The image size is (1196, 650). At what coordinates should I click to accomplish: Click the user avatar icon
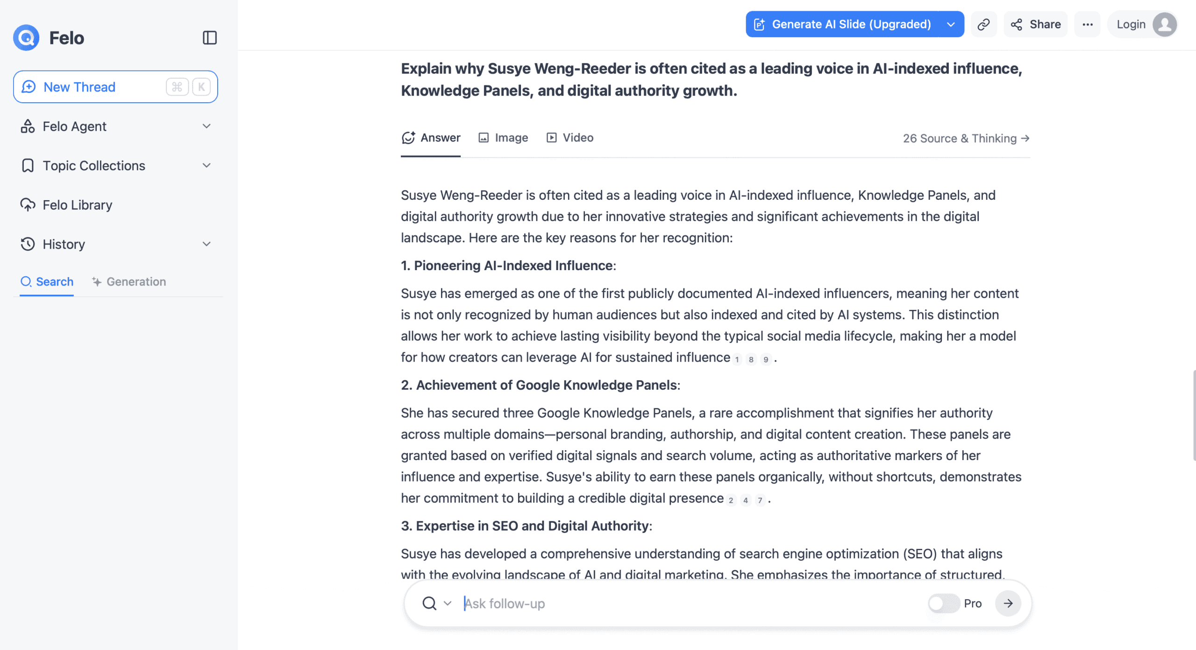1164,24
